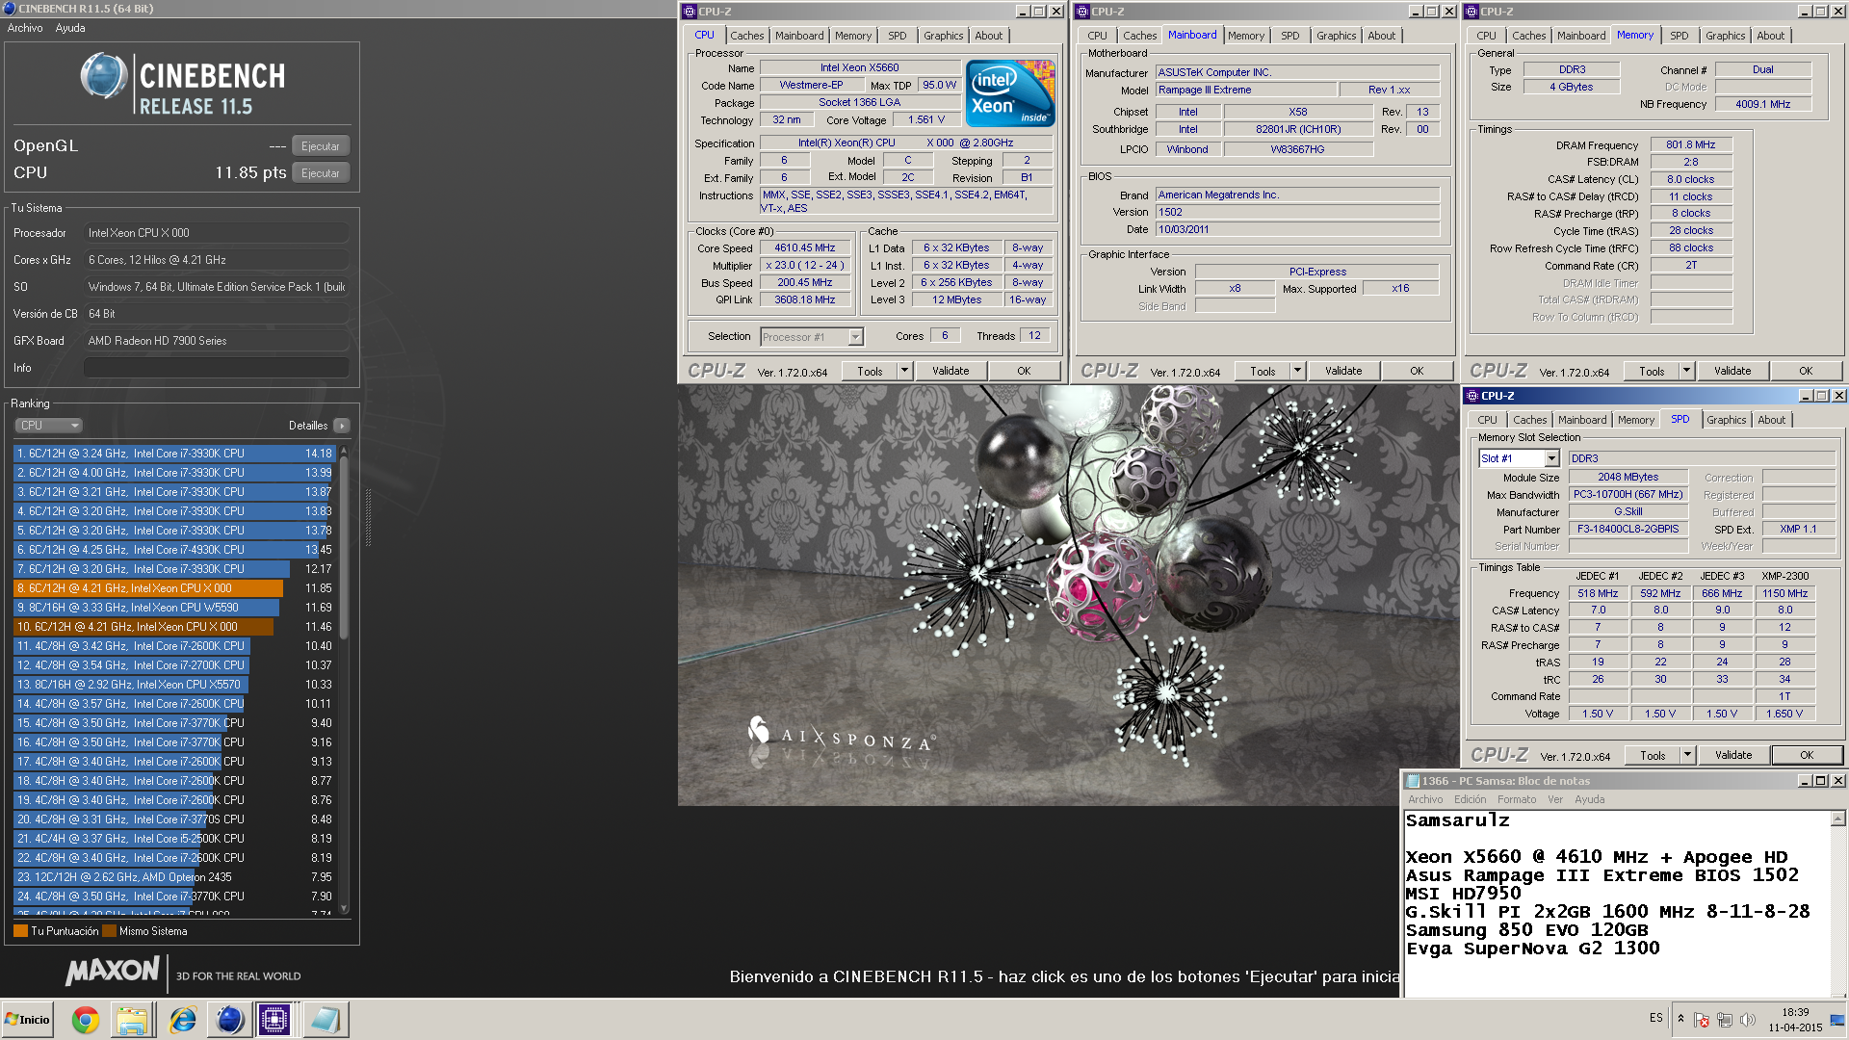Click Validate in the CPU-Z SPD window
Screen dimensions: 1849x1040
pyautogui.click(x=1733, y=755)
